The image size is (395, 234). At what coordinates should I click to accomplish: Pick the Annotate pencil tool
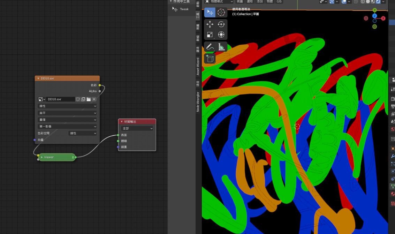(210, 46)
